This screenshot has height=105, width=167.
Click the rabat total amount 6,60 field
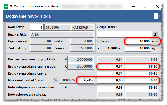pyautogui.click(x=142, y=80)
